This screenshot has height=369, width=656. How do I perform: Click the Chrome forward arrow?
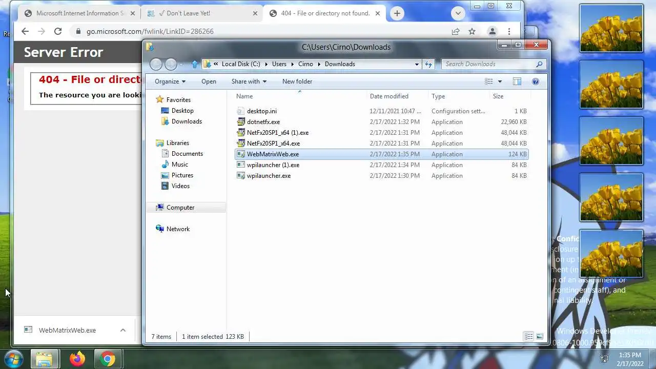point(42,31)
